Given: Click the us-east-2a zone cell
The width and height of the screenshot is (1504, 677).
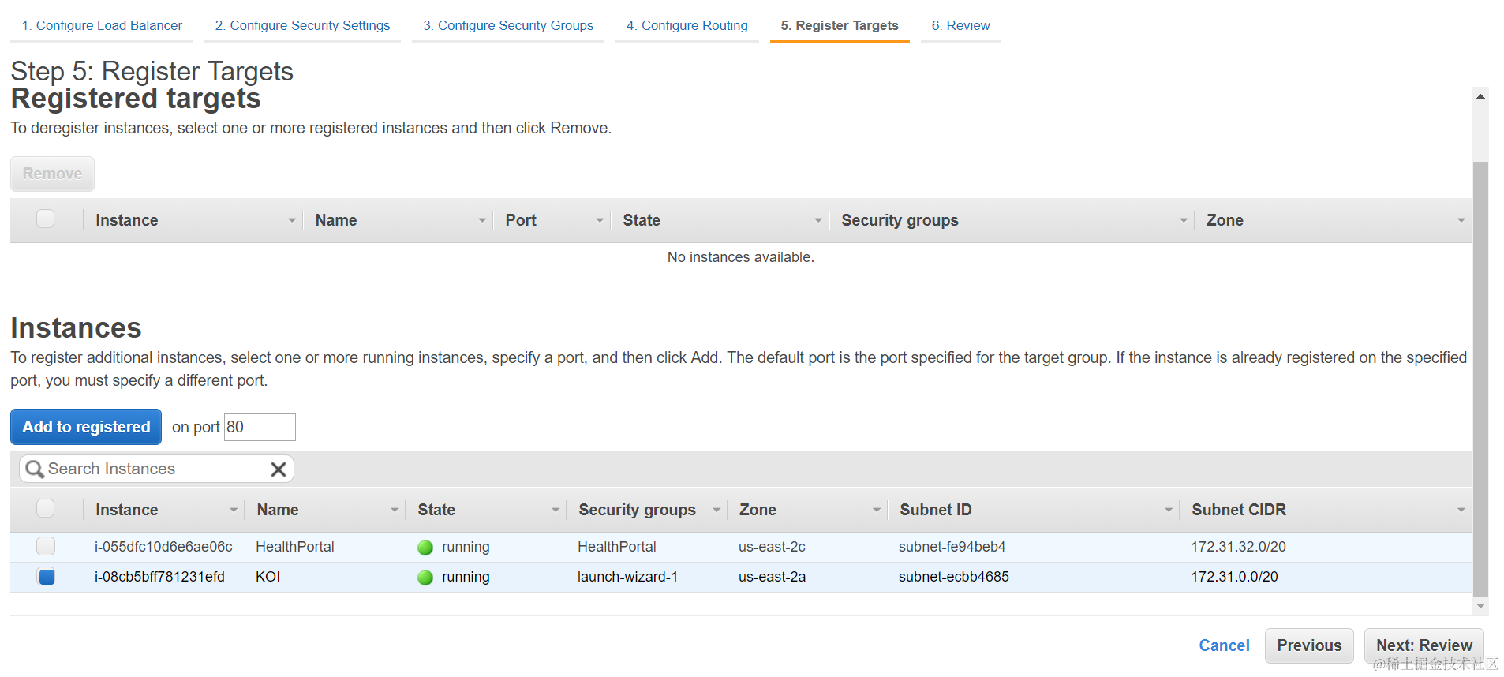Looking at the screenshot, I should 772,577.
